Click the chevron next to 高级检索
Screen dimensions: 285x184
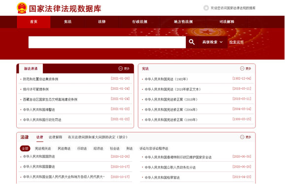(x=221, y=42)
